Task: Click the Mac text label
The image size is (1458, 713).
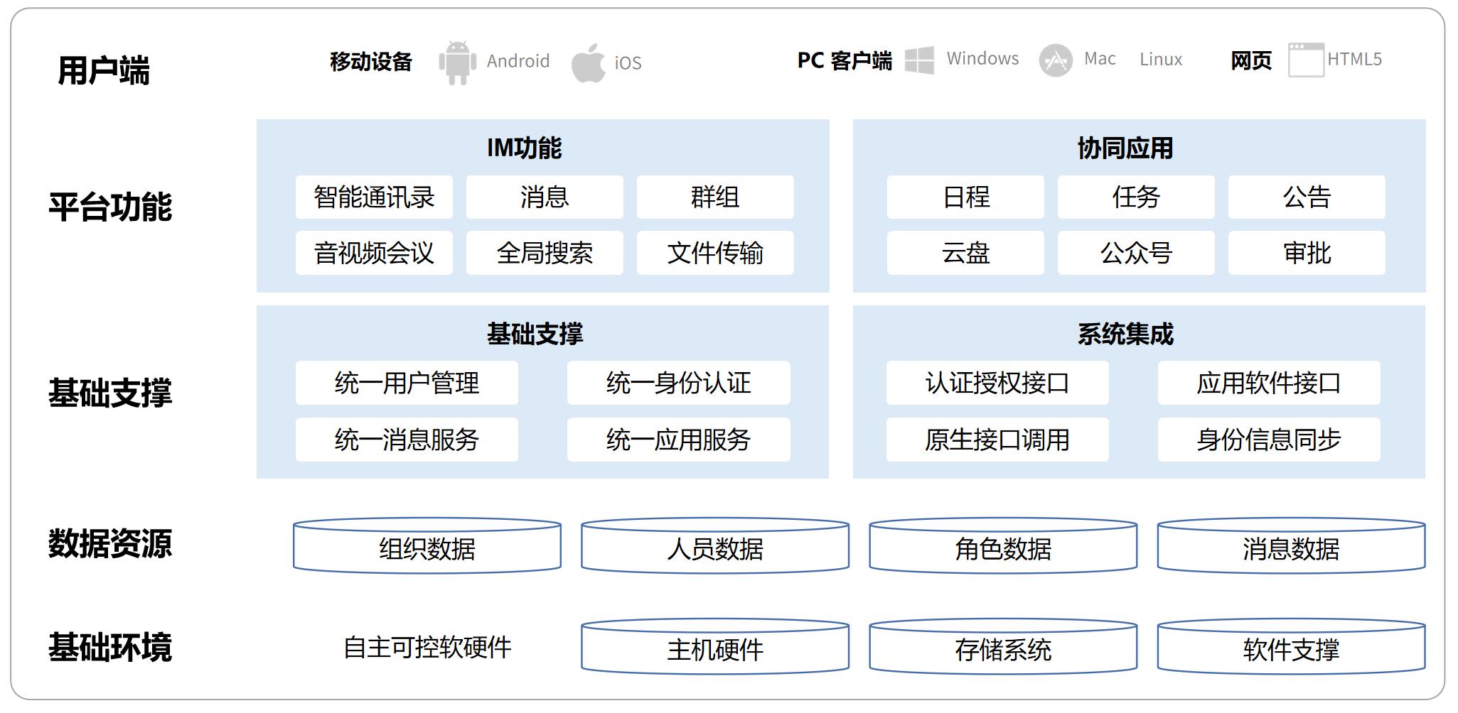Action: click(1100, 58)
